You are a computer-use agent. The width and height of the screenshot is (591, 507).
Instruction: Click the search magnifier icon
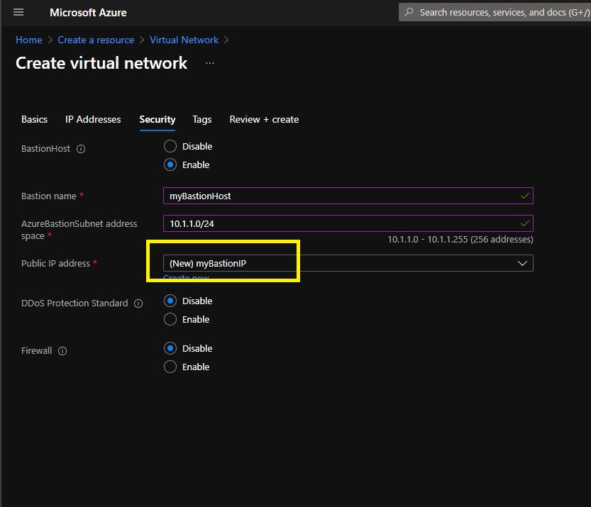click(409, 13)
